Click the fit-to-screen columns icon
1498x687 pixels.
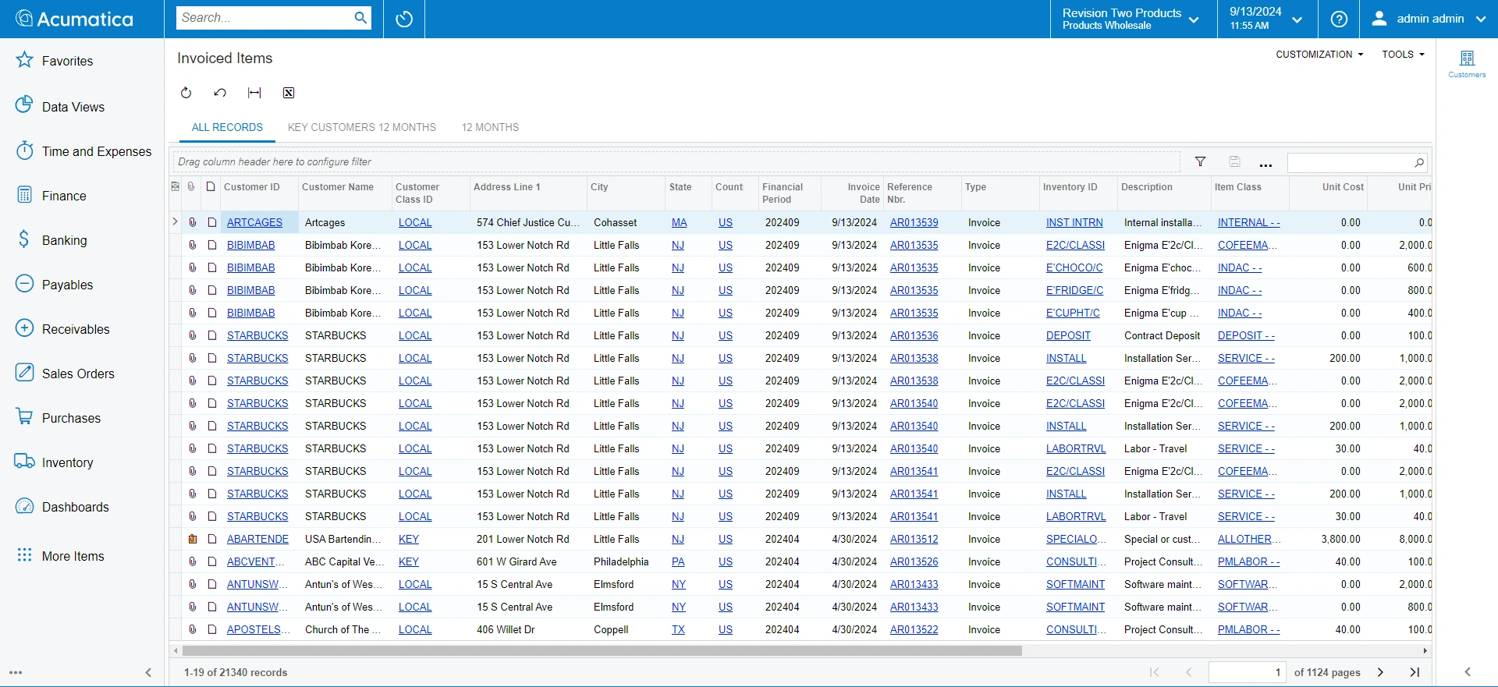tap(254, 93)
